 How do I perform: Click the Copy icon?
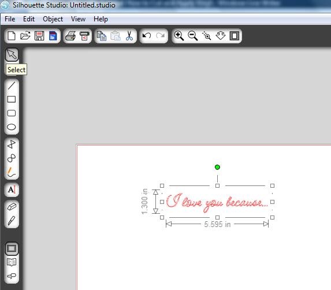point(102,36)
